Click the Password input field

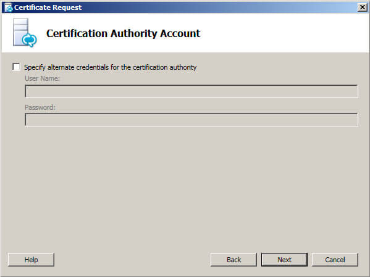pyautogui.click(x=191, y=120)
